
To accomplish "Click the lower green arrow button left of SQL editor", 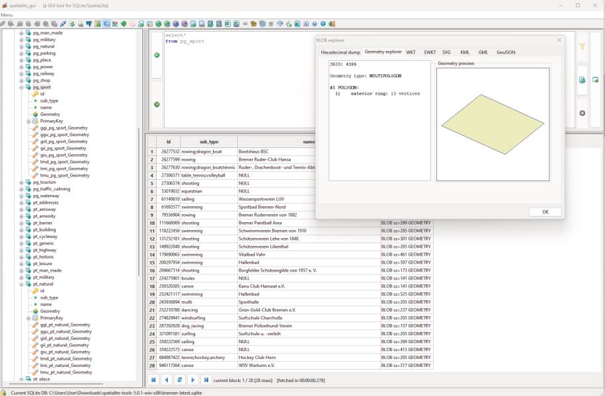I will point(157,104).
